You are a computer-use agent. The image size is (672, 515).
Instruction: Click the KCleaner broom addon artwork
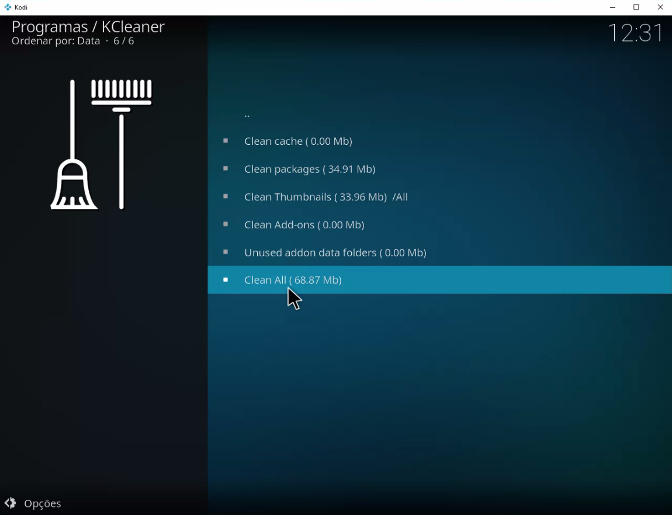101,144
